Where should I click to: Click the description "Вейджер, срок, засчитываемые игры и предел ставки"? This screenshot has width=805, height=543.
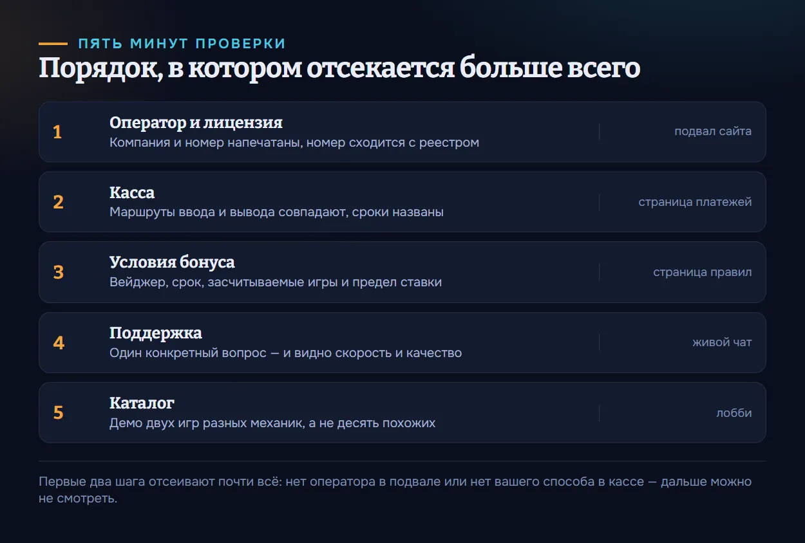pos(276,282)
